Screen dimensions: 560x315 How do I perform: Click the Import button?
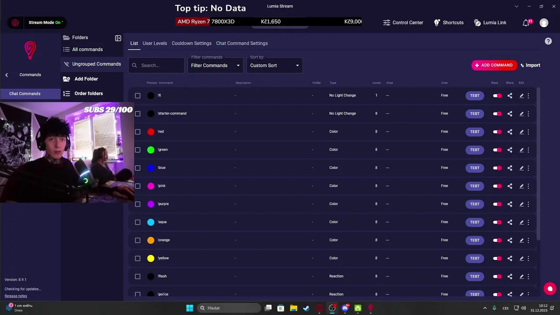[530, 65]
